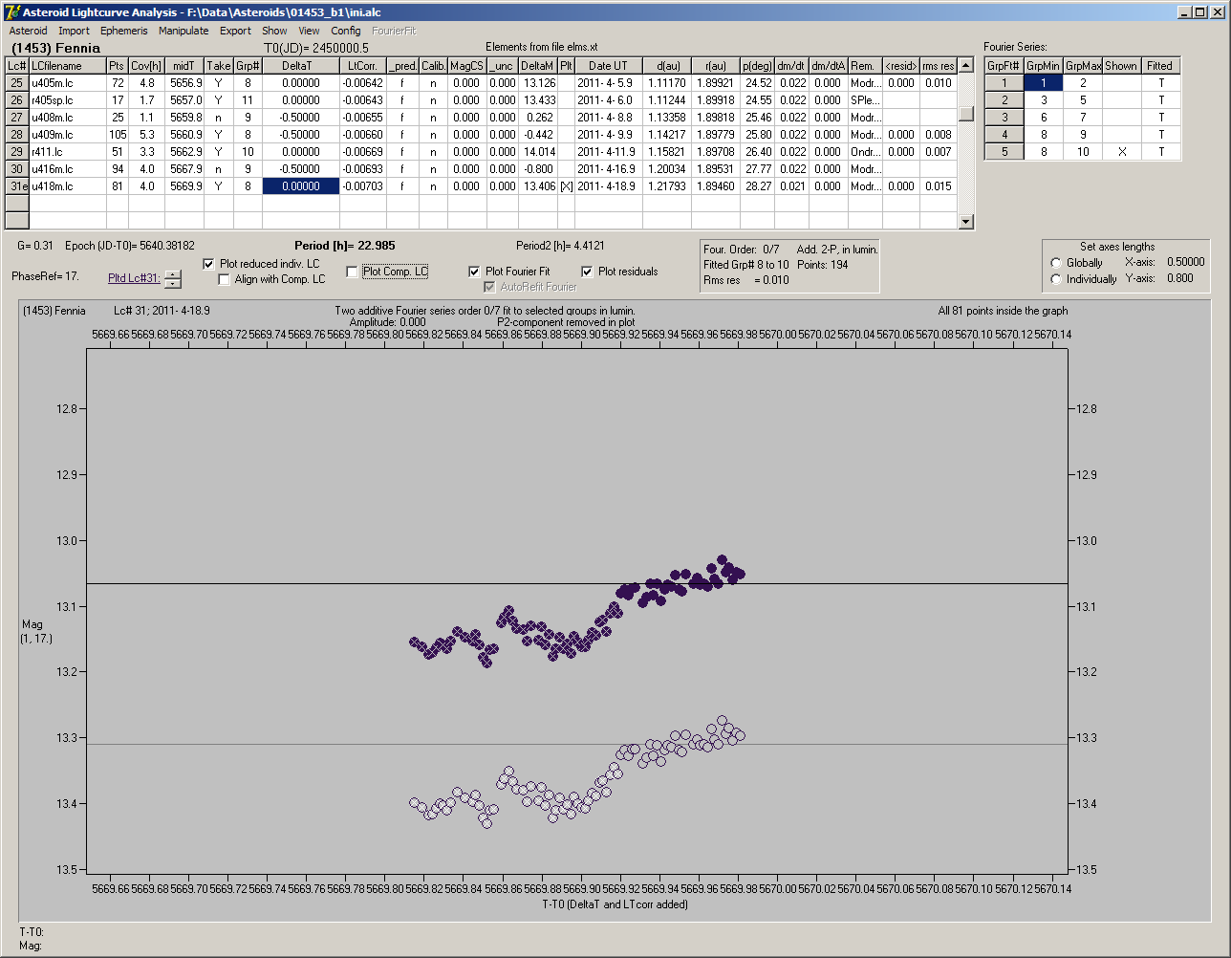The image size is (1231, 958).
Task: Click DeltaT cell -0.50000 of u408m.lc
Action: 301,118
